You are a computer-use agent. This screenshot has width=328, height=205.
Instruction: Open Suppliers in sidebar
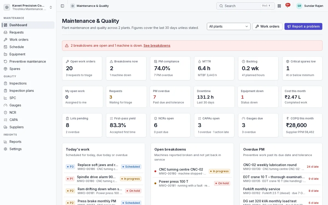click(x=28, y=127)
